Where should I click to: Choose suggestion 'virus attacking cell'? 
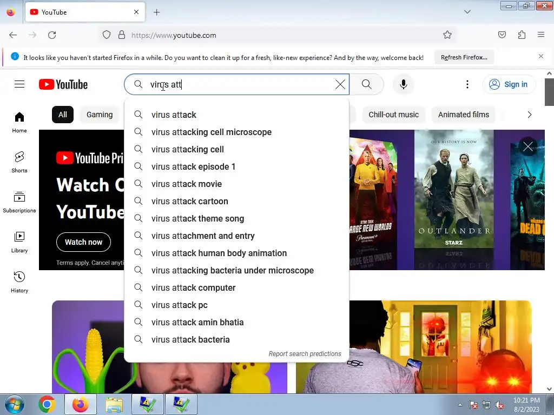point(237,149)
